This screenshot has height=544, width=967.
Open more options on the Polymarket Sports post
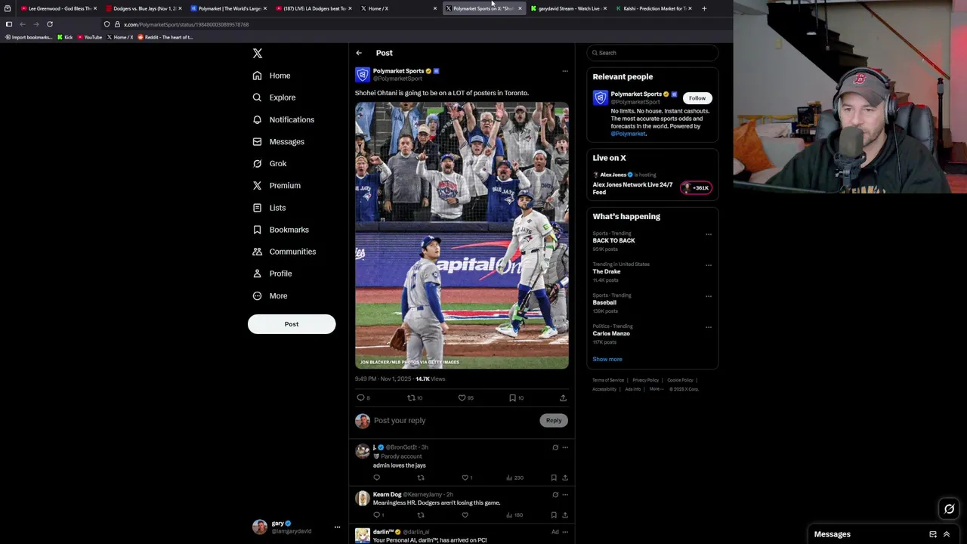pos(564,71)
